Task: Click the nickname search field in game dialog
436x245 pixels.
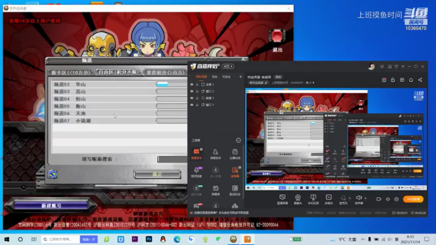Action: 172,159
